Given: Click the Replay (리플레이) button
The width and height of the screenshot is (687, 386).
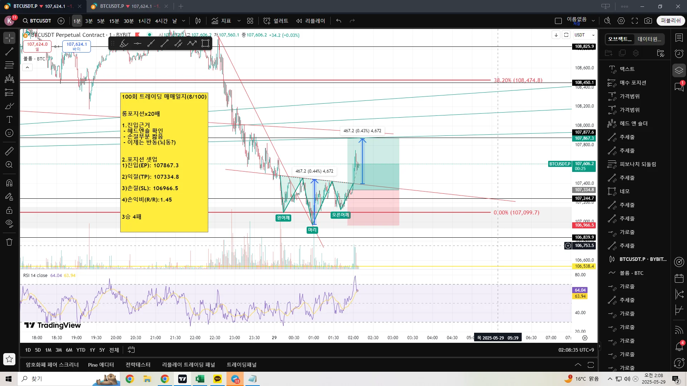Looking at the screenshot, I should (311, 21).
